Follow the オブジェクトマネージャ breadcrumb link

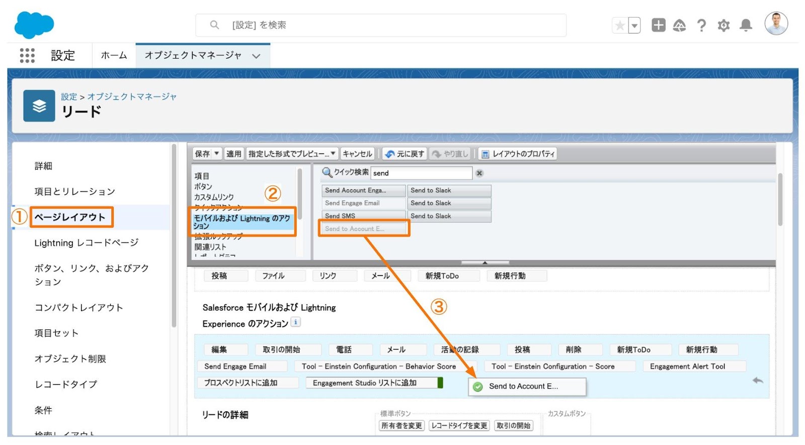tap(132, 96)
